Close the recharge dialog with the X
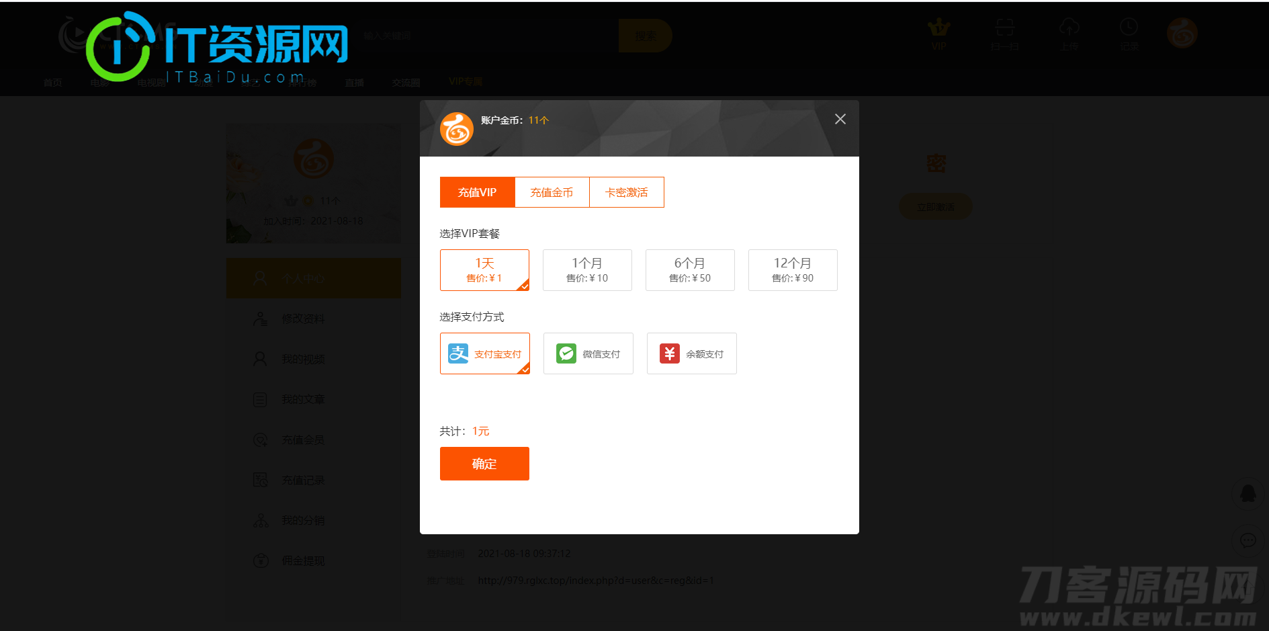The image size is (1269, 631). tap(840, 119)
